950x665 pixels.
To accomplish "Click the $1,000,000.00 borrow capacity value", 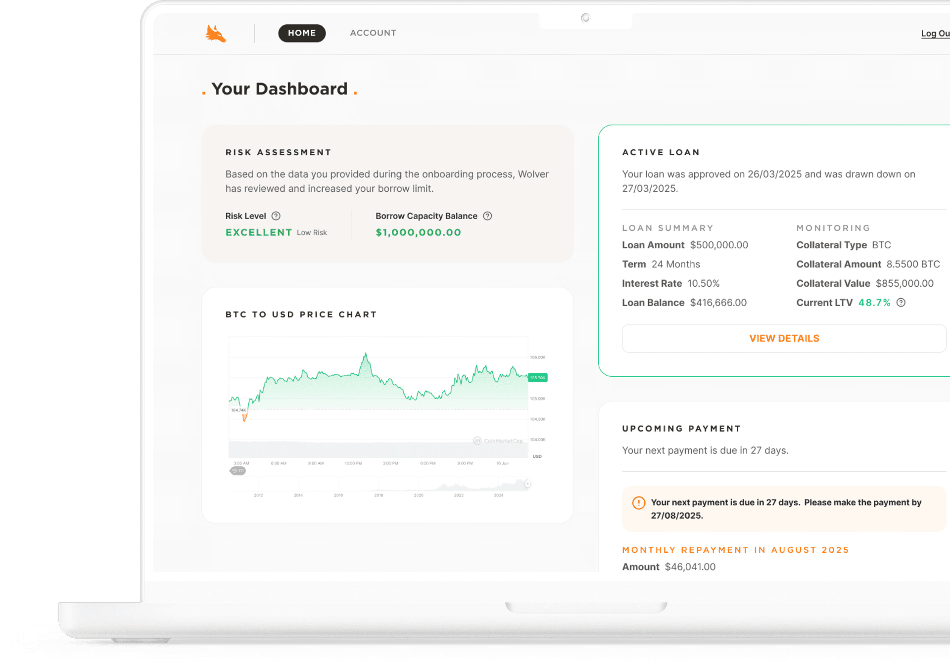I will tap(418, 232).
